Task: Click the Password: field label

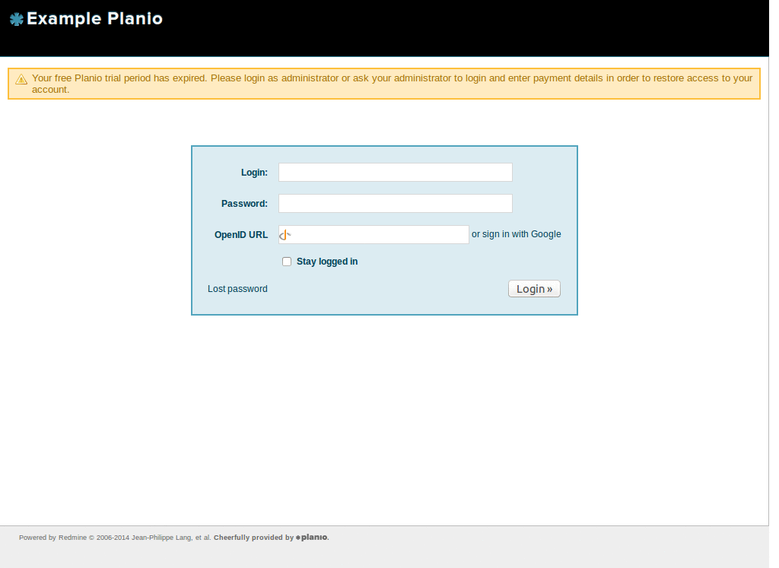Action: coord(244,204)
